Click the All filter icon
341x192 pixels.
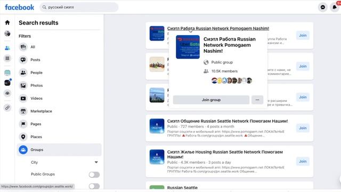(23, 47)
